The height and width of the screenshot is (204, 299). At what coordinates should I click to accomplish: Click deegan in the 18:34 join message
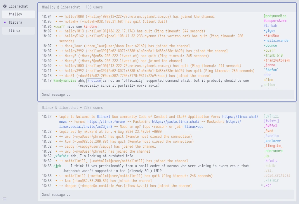(70, 186)
